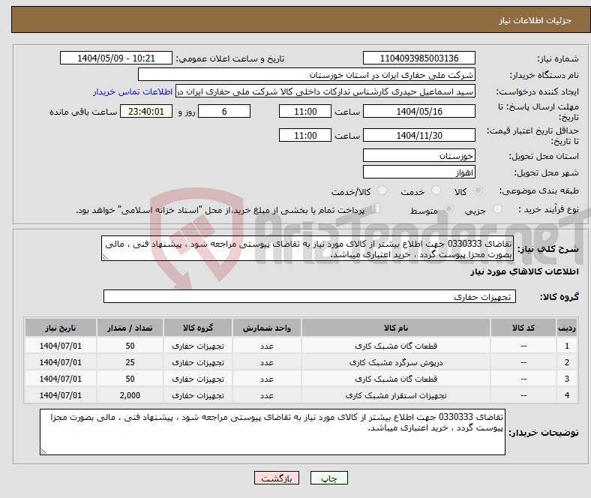Click the announcement date field 1404/05/09 - 10:21

click(116, 58)
